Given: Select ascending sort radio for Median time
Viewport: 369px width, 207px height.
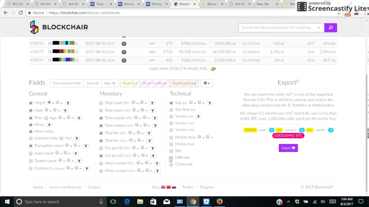Looking at the screenshot, I should point(208,137).
